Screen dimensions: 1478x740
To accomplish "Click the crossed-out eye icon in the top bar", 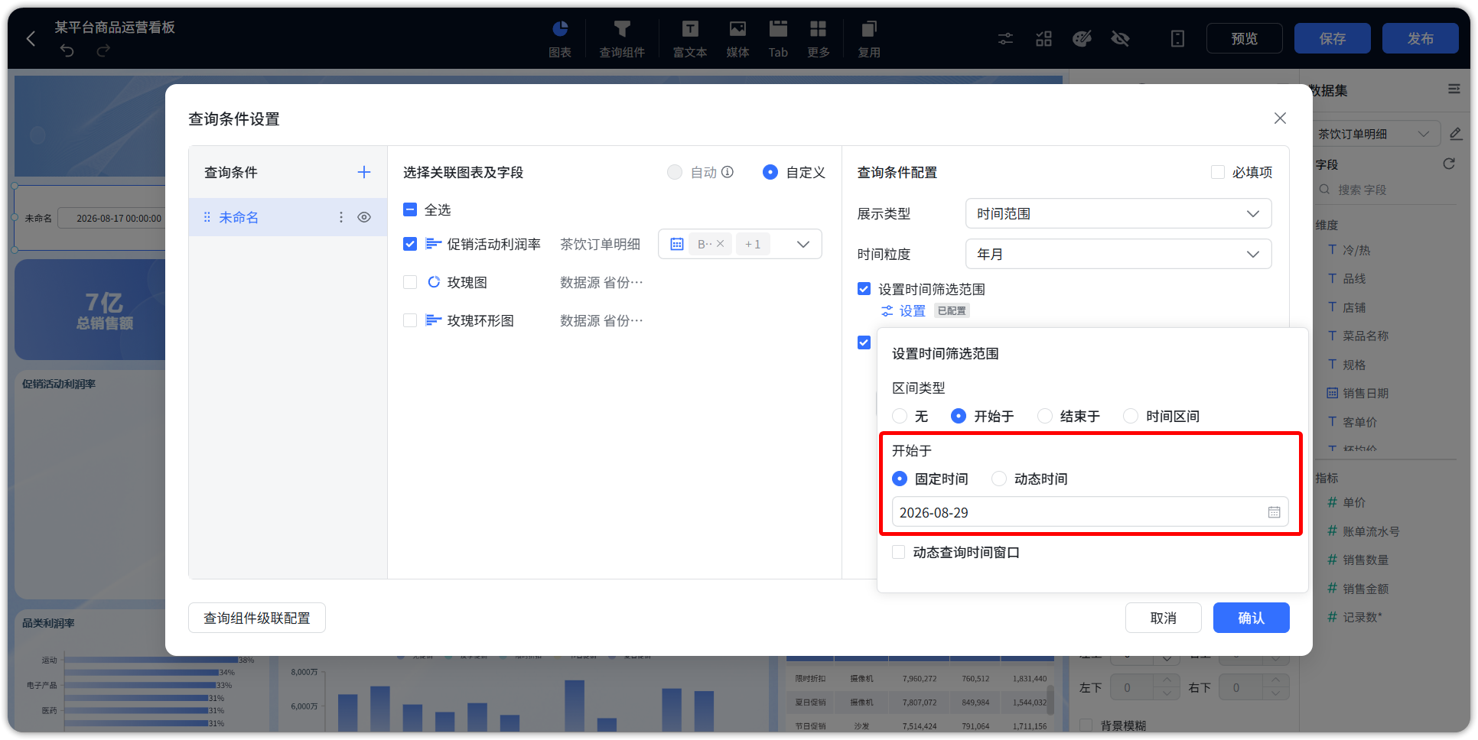I will [x=1120, y=38].
